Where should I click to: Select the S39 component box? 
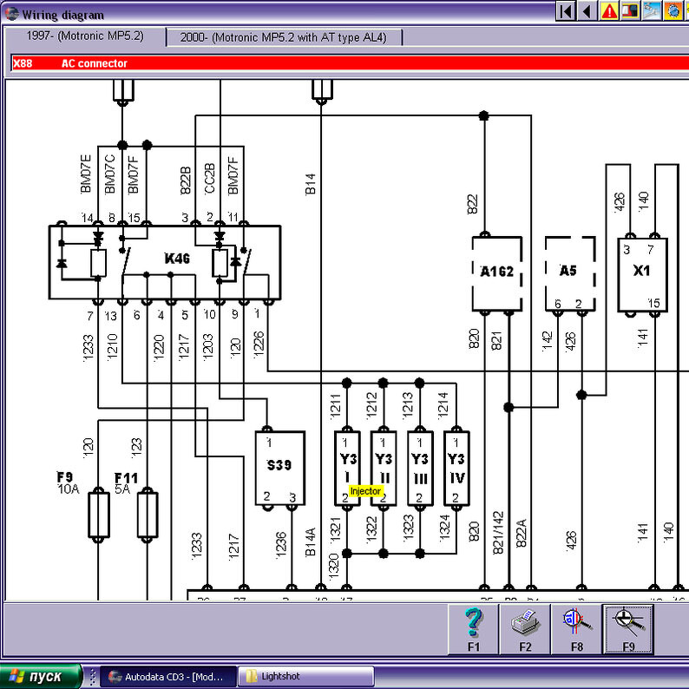pos(280,468)
